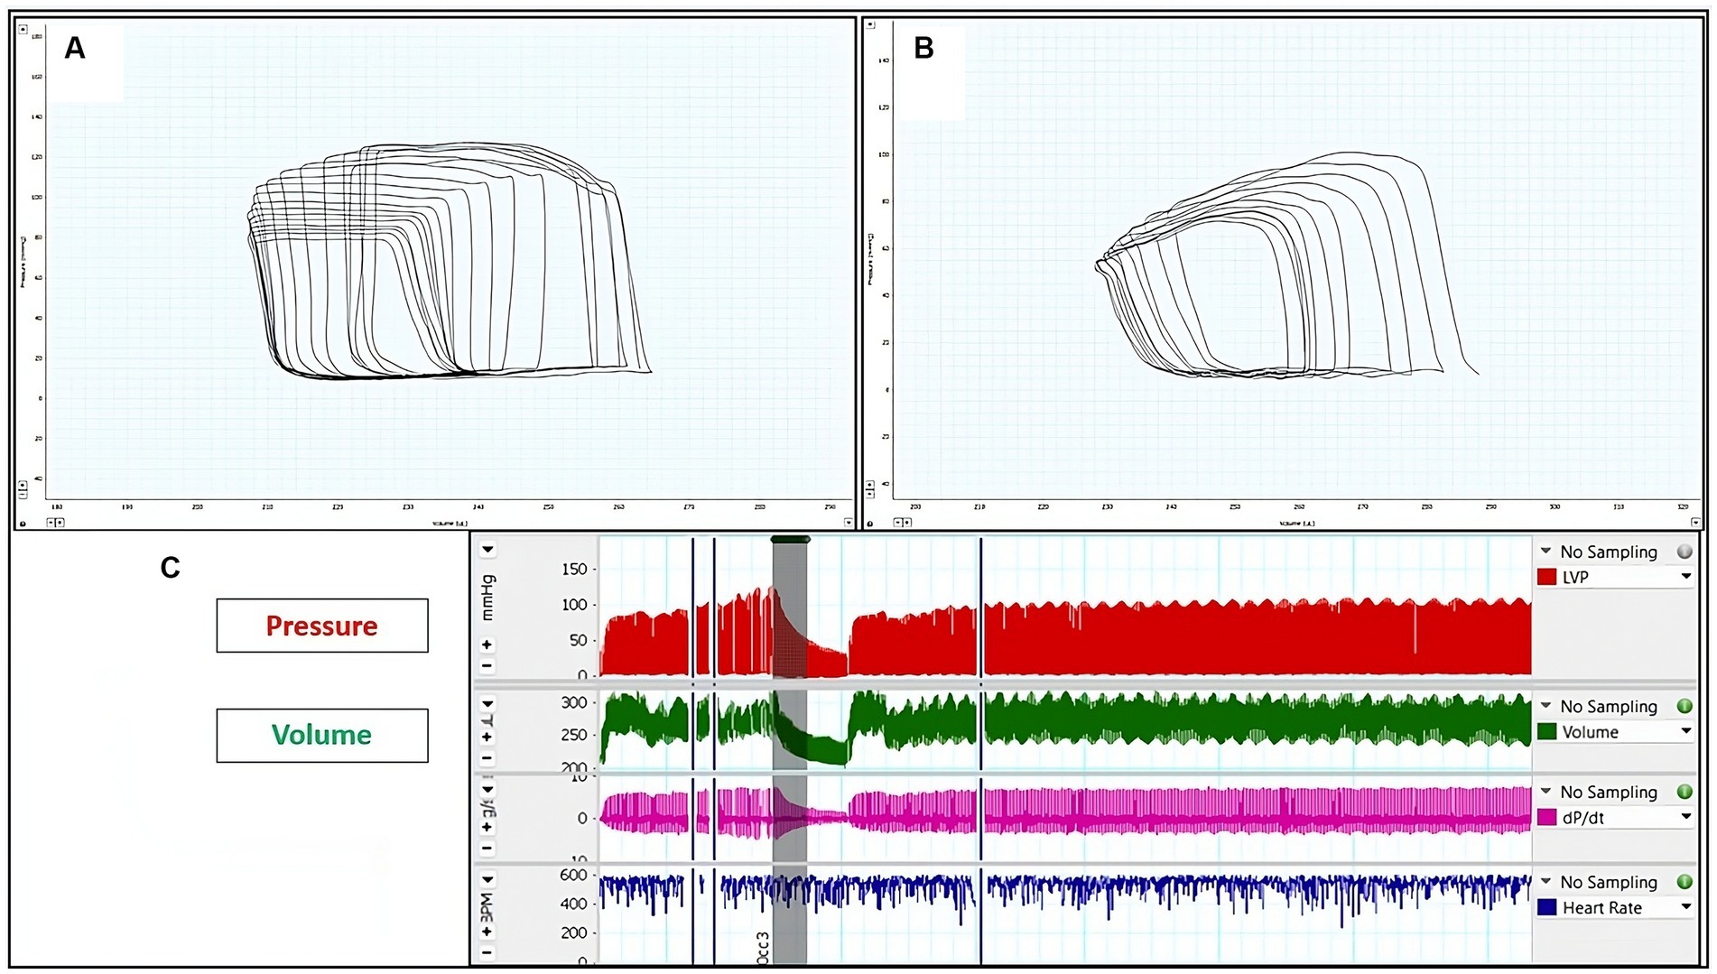
Task: Click 'mmHg' unit label on LVP axis
Action: pyautogui.click(x=488, y=598)
